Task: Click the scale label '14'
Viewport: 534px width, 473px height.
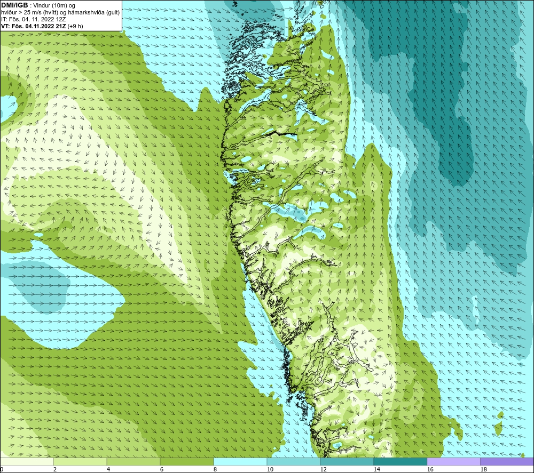Action: tap(376, 470)
